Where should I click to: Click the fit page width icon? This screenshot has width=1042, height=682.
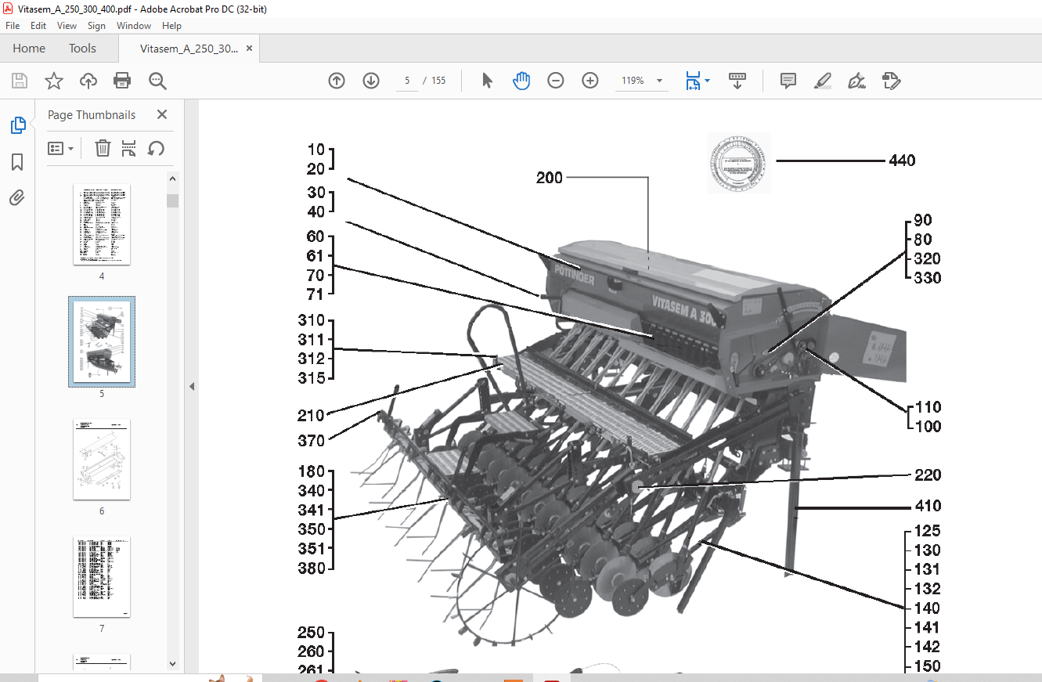[x=693, y=81]
